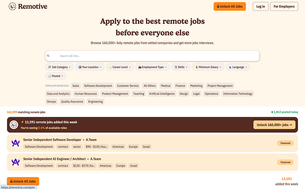
Task: Click Unlock 160,000+ jobs button
Action: point(274,125)
